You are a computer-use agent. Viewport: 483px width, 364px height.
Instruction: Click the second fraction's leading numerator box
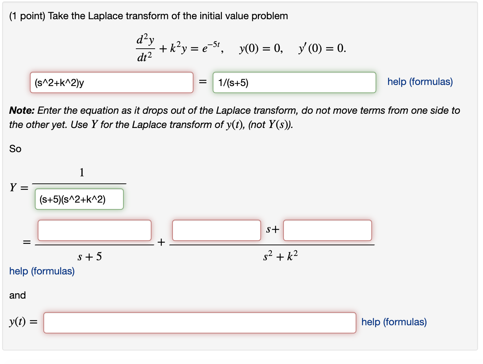(216, 230)
